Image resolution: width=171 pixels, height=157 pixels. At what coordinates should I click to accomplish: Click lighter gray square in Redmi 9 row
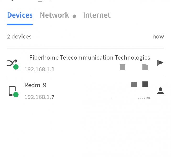[134, 84]
